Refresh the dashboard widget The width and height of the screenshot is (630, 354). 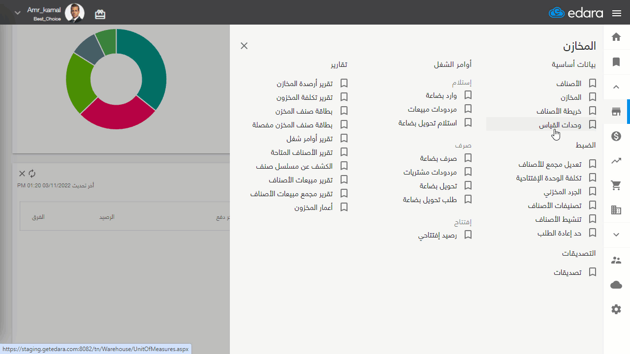(x=32, y=174)
